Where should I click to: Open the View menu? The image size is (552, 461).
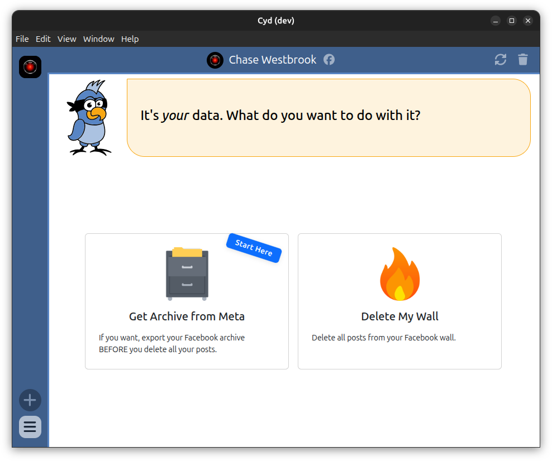66,39
